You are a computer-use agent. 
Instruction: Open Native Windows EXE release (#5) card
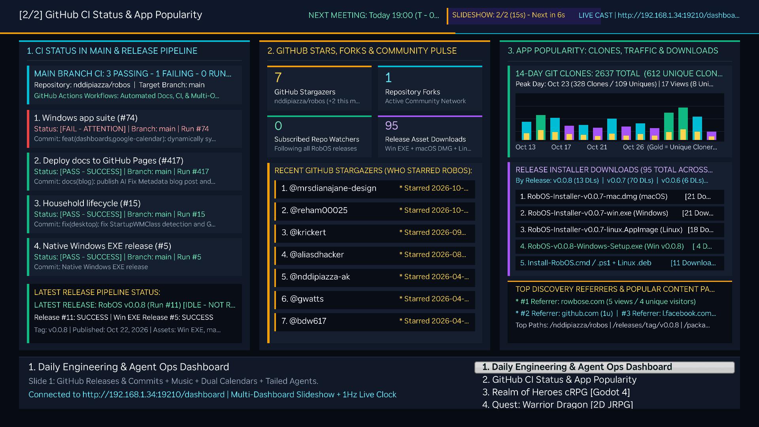pos(134,257)
